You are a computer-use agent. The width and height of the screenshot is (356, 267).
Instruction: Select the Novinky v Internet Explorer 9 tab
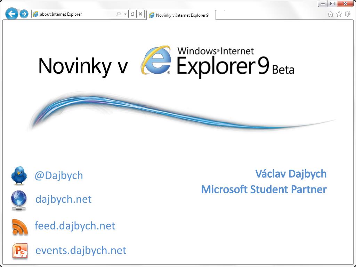tap(181, 15)
